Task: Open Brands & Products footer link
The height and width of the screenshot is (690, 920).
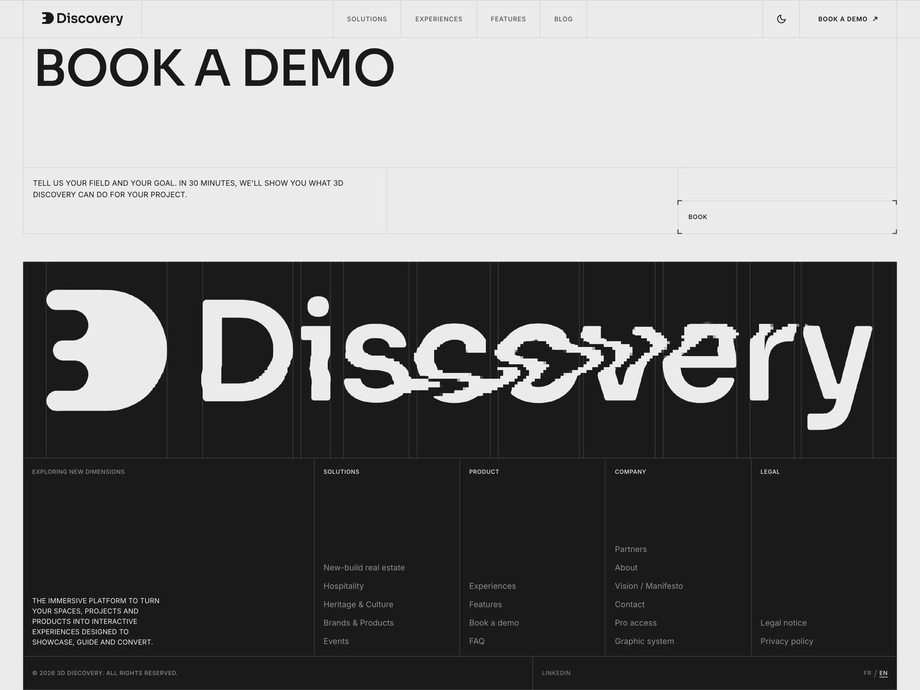Action: [x=358, y=623]
